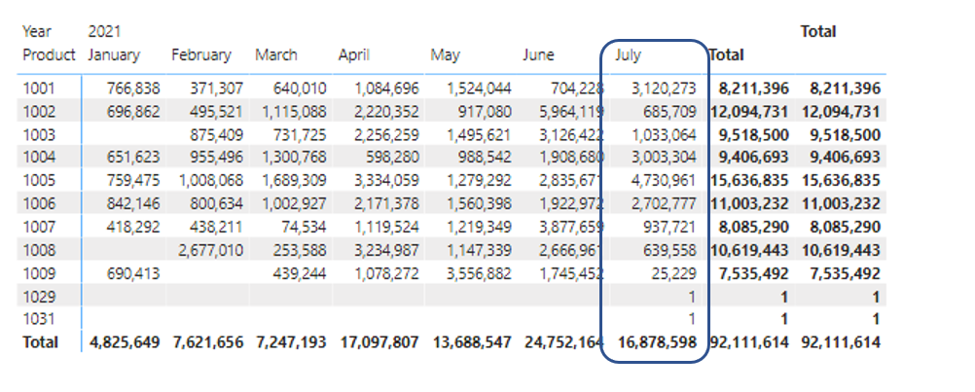The height and width of the screenshot is (392, 975).
Task: Click January value 690,413
Action: tap(133, 272)
